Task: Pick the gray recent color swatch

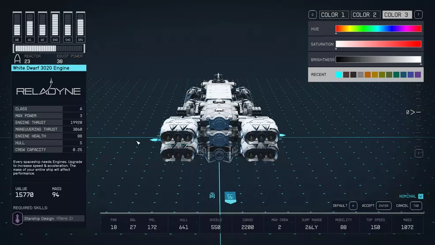Action: click(360, 74)
